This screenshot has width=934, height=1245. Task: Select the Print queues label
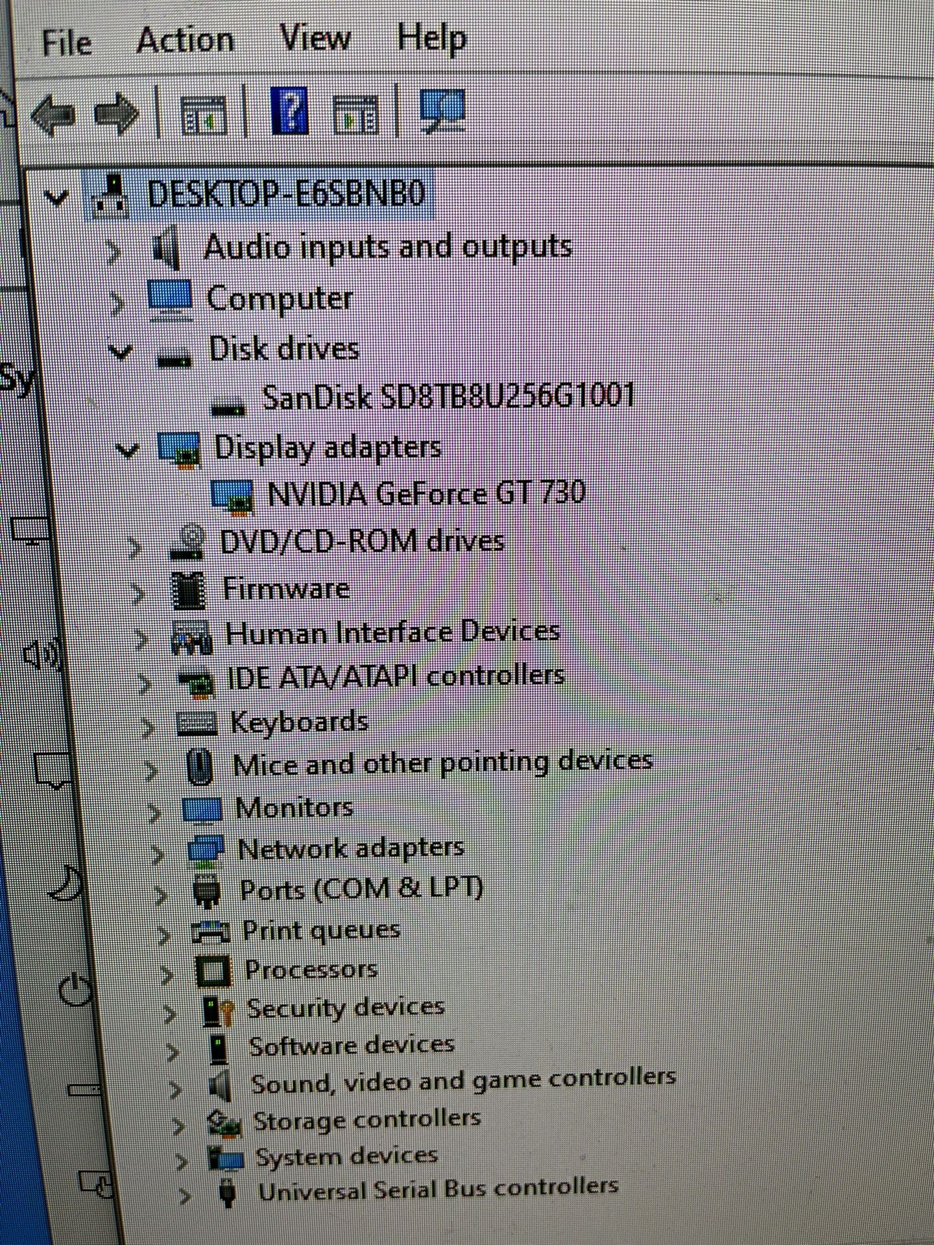pyautogui.click(x=322, y=931)
